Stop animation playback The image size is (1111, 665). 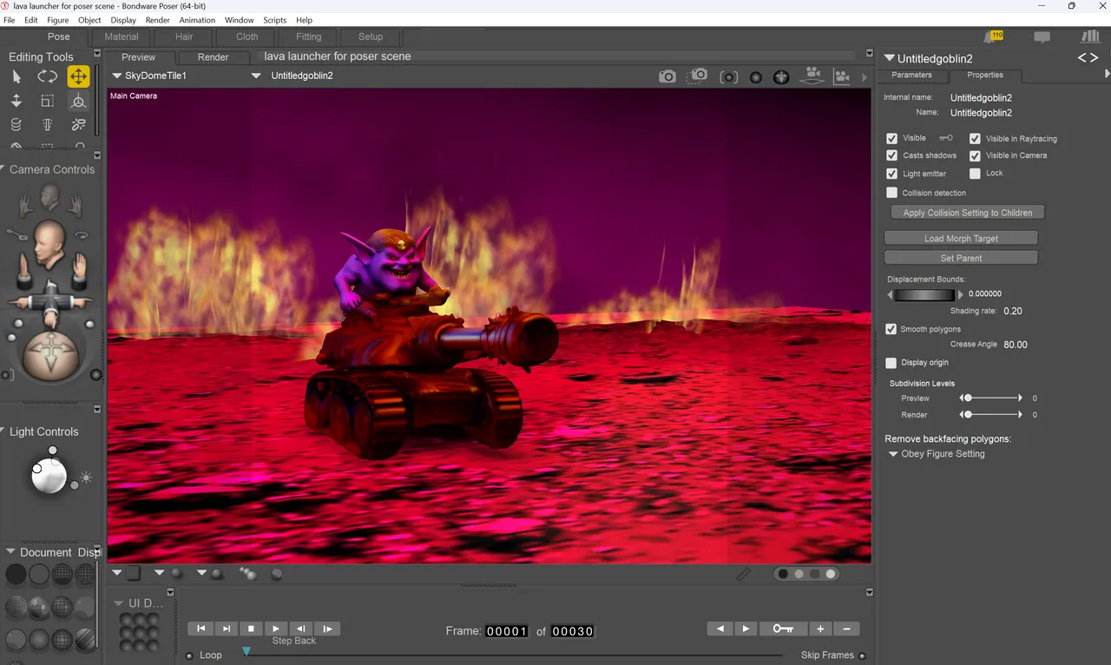[x=251, y=629]
